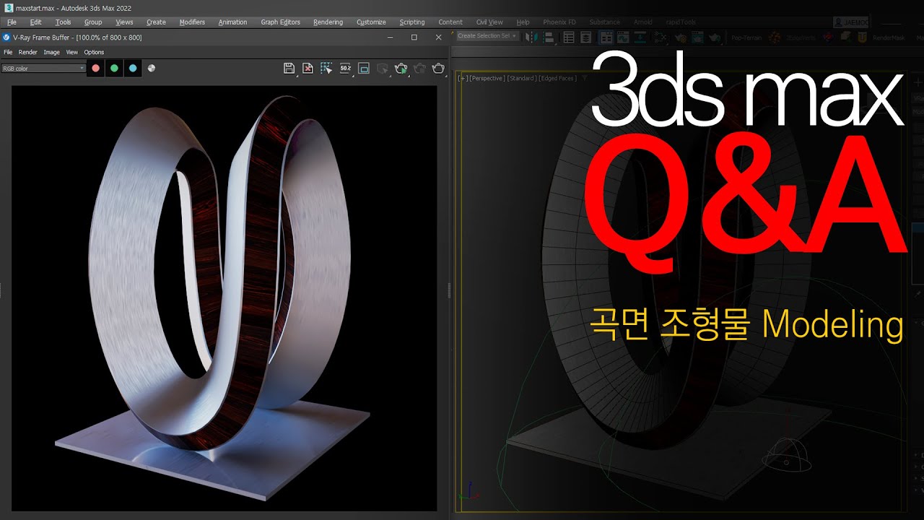This screenshot has height=520, width=924.
Task: Clear image in V-Ray Frame Buffer
Action: pos(308,69)
